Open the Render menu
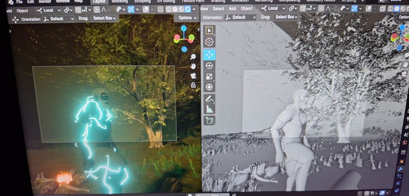This screenshot has height=196, width=409. [x=45, y=1]
